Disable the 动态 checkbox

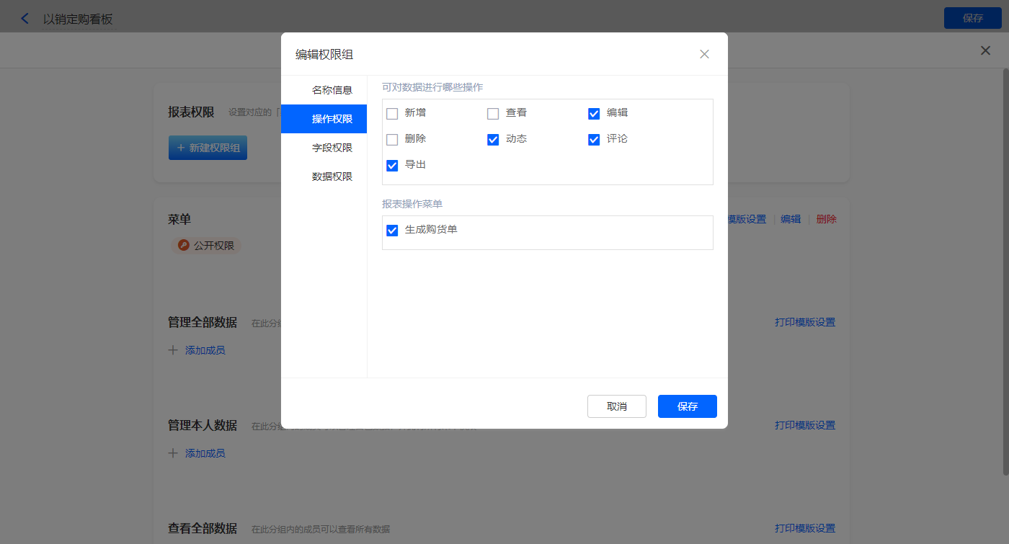[x=493, y=140]
